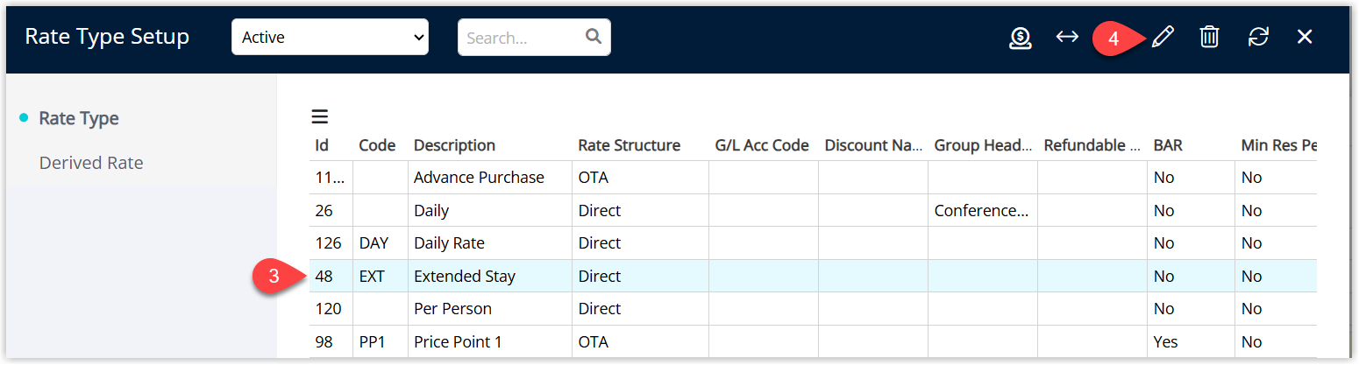This screenshot has height=365, width=1359.
Task: Sort by the Id column header
Action: (322, 145)
